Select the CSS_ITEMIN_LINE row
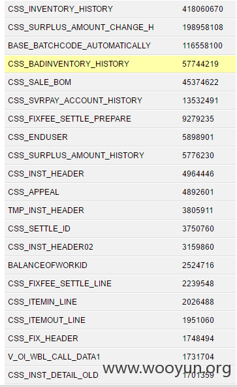The height and width of the screenshot is (387, 237). pyautogui.click(x=120, y=301)
